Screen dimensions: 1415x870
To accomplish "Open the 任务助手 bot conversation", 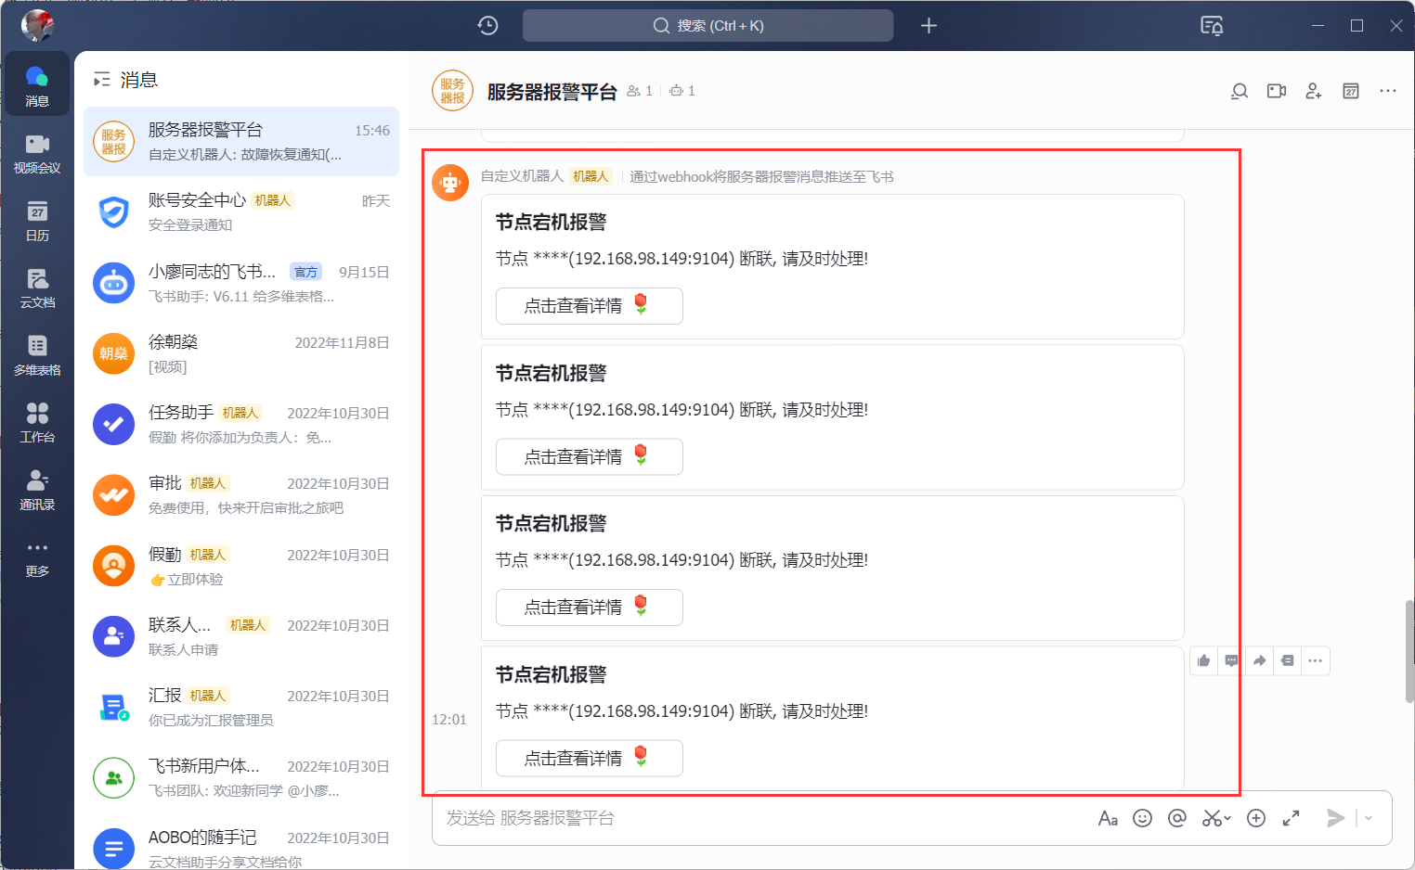I will [241, 424].
